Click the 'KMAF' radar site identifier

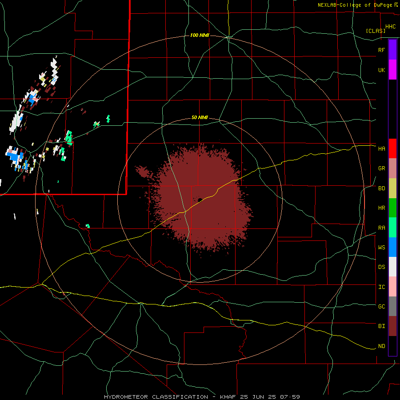[228, 397]
